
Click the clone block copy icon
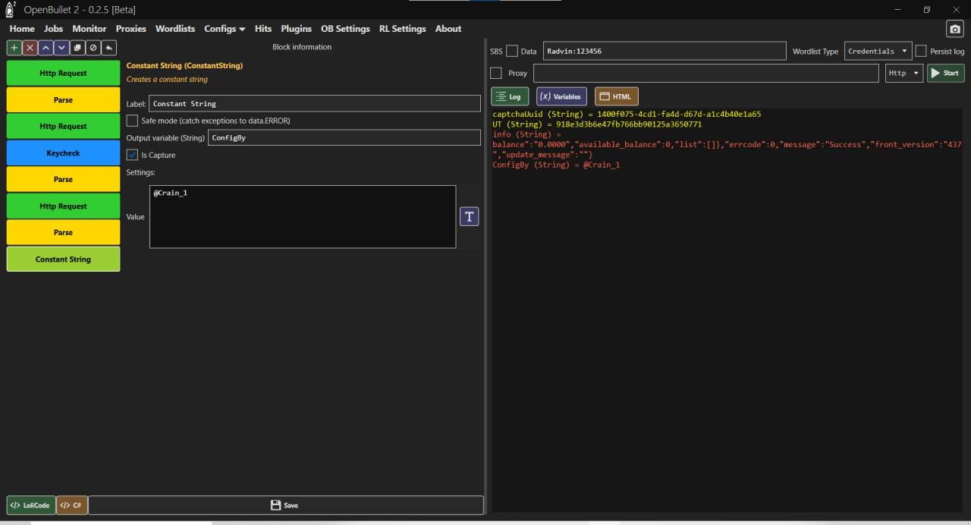77,47
